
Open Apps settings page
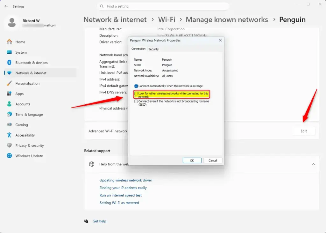(40, 94)
